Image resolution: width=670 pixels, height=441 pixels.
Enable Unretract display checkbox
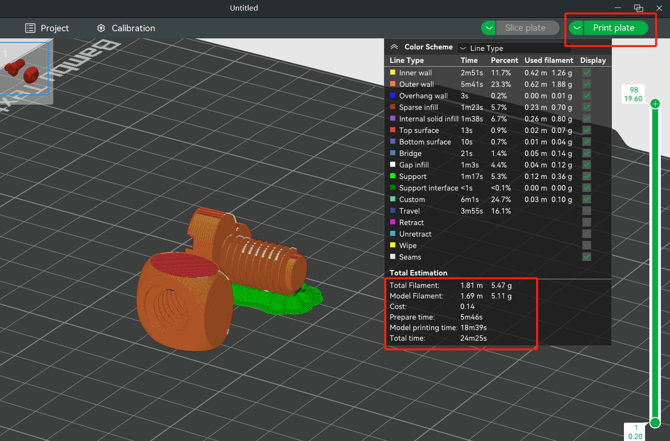point(586,234)
